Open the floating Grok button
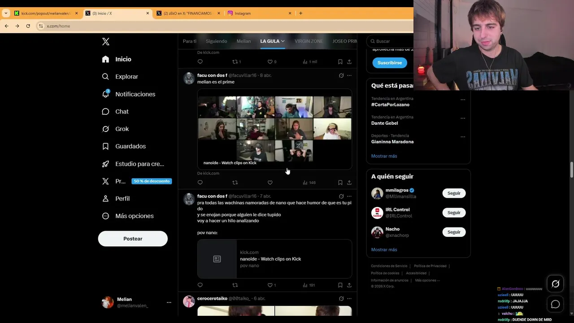The image size is (574, 323). click(x=555, y=284)
